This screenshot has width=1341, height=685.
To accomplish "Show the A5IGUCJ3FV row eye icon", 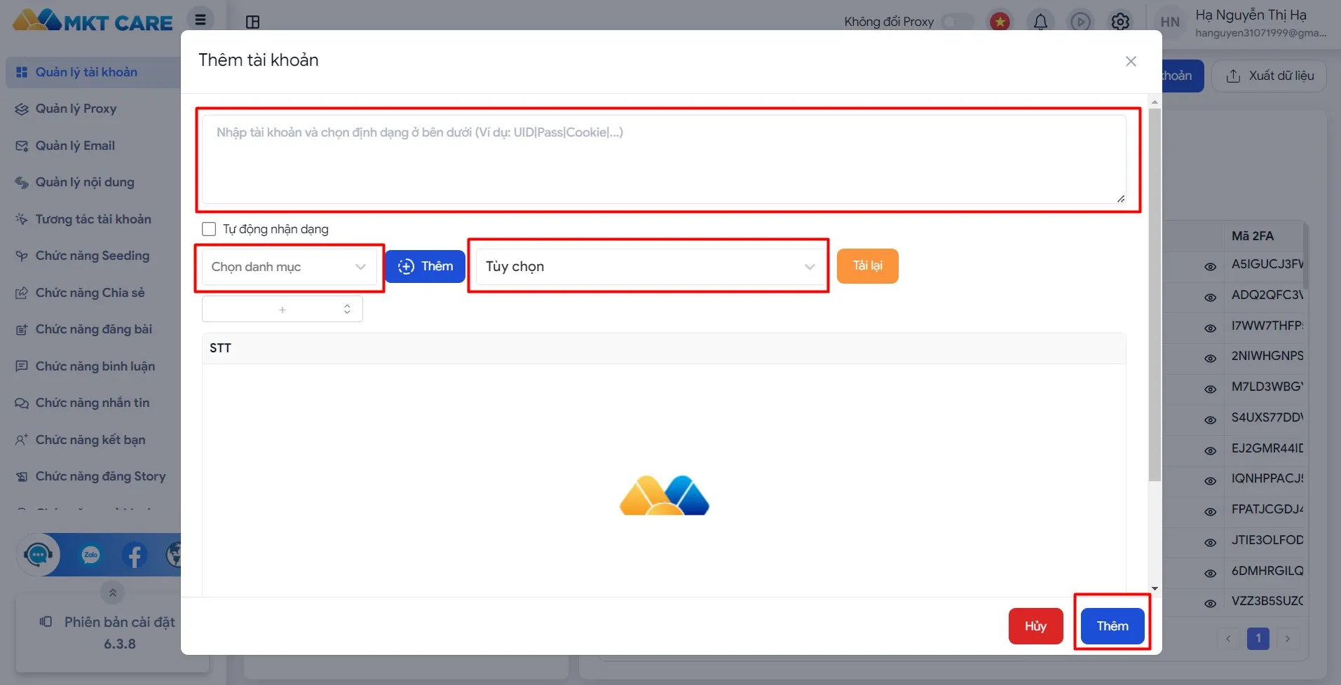I will point(1210,266).
